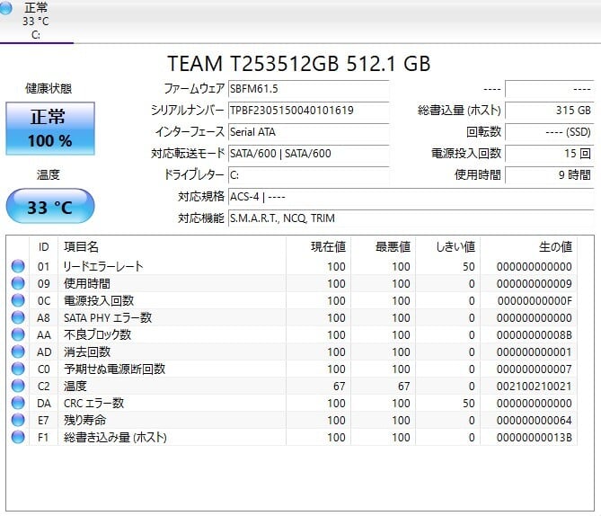Click the status icon for row AD 消去回数
The height and width of the screenshot is (516, 601).
(18, 351)
